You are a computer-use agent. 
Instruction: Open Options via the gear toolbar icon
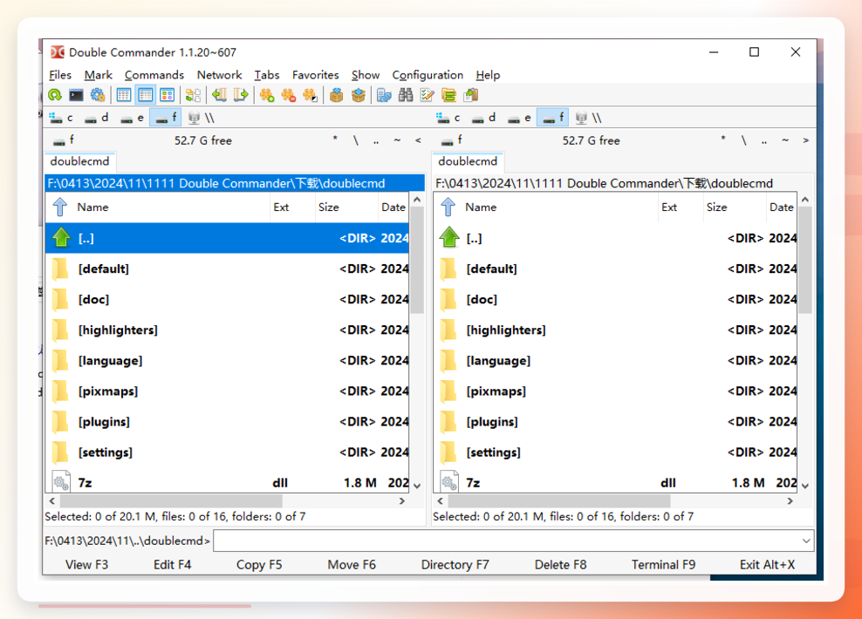click(98, 95)
